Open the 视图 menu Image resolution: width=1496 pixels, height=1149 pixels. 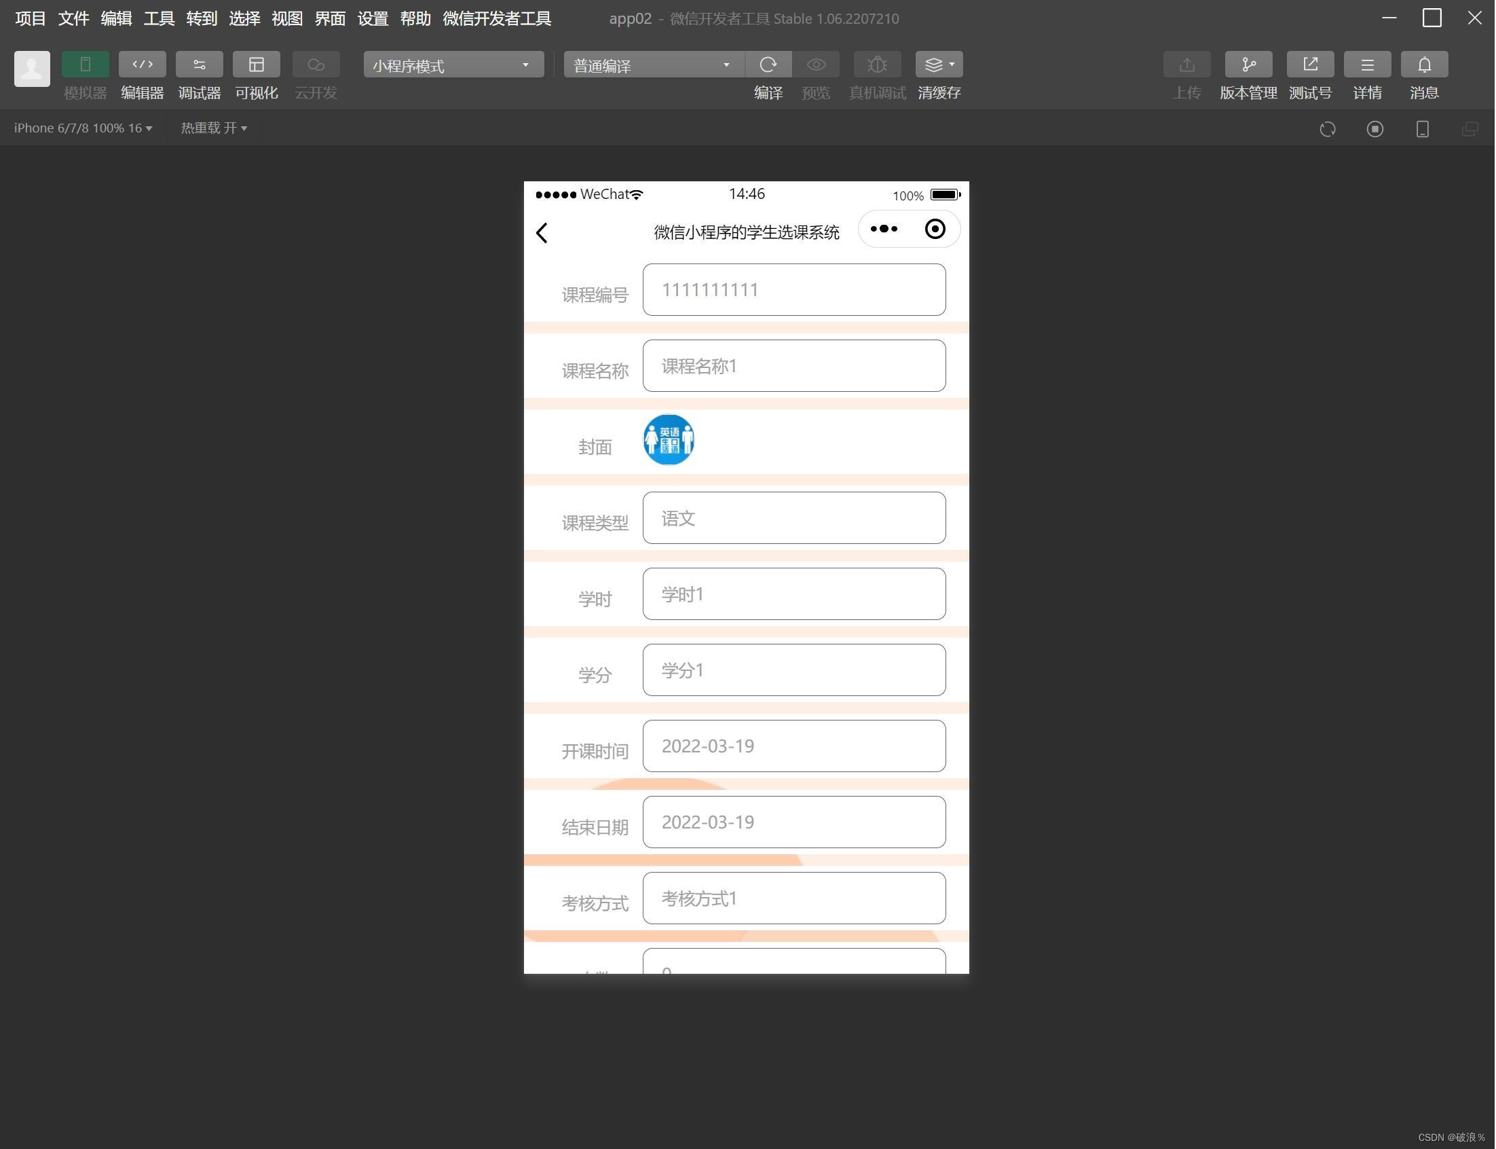point(288,18)
